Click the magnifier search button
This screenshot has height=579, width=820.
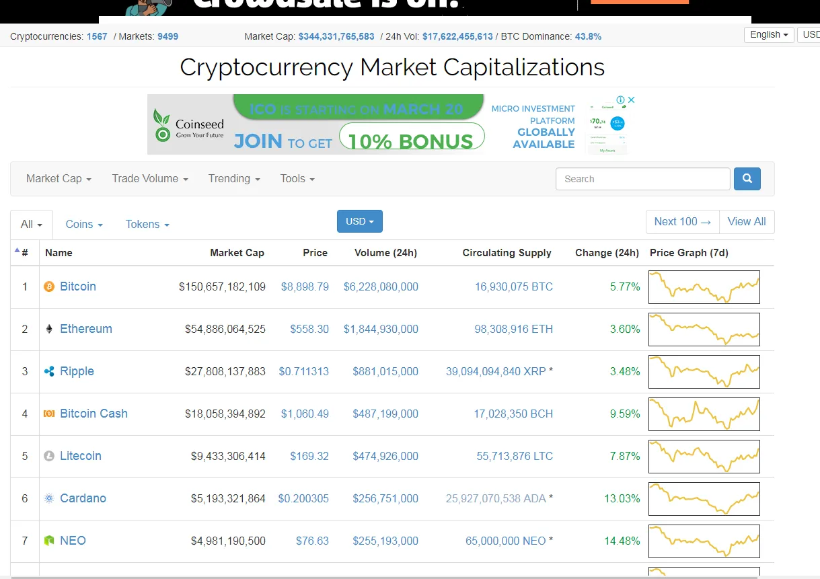click(747, 179)
